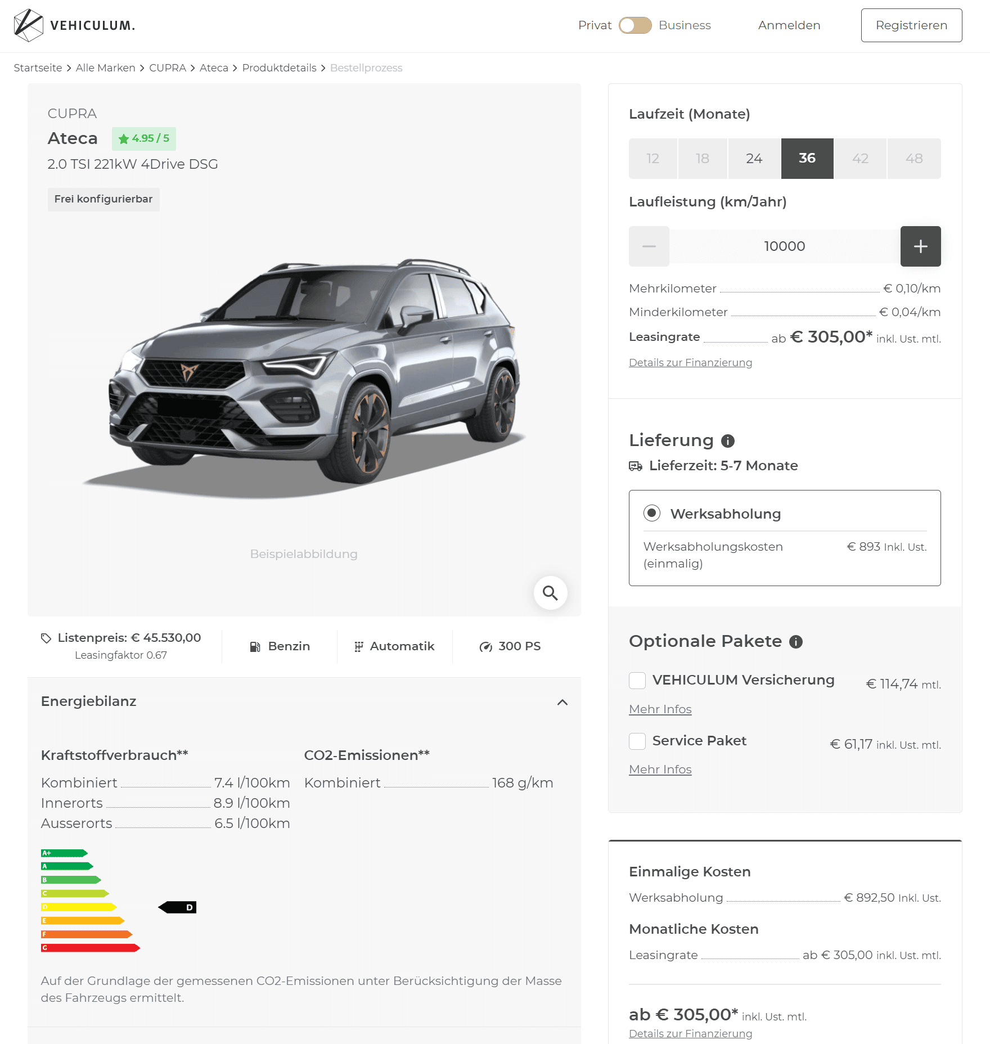Image resolution: width=990 pixels, height=1044 pixels.
Task: Open CUPRA in the breadcrumb
Action: point(168,68)
